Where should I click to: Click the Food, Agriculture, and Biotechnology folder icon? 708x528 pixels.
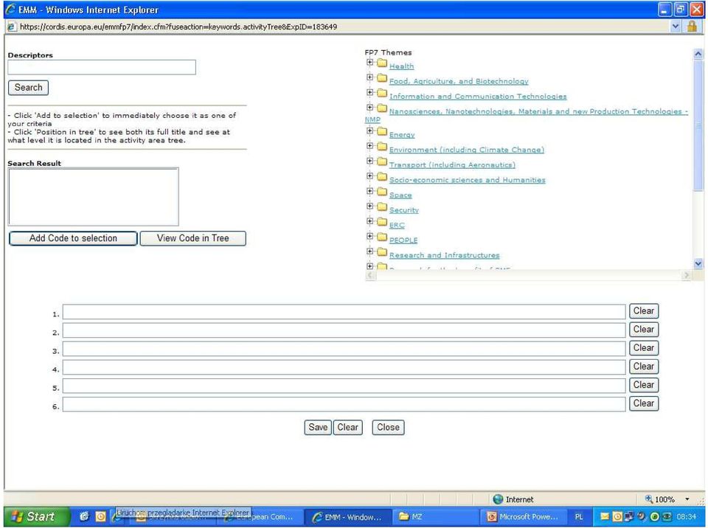(x=382, y=77)
